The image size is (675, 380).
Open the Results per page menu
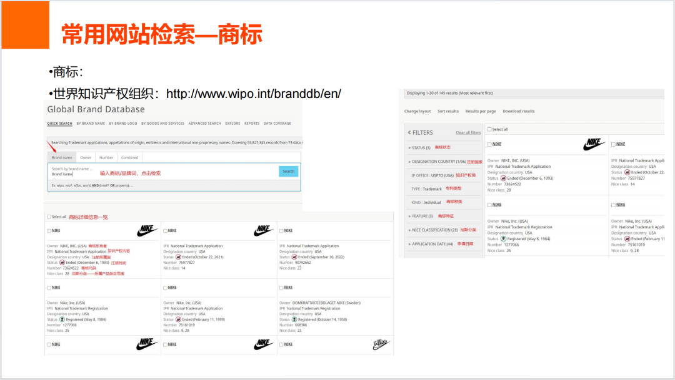click(x=481, y=111)
